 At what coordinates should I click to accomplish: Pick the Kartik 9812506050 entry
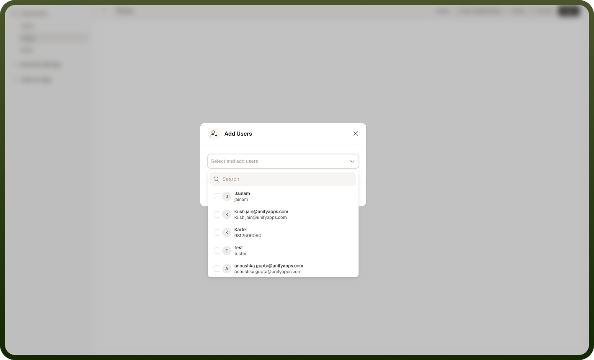point(283,232)
